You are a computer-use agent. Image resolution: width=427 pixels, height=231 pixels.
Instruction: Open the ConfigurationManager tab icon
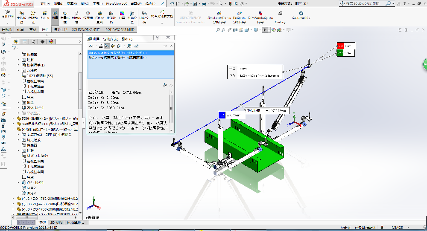(x=33, y=41)
